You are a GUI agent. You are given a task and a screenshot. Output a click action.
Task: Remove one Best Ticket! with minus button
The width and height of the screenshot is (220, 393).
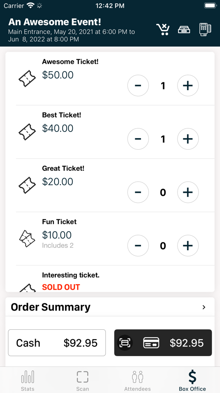(x=138, y=139)
